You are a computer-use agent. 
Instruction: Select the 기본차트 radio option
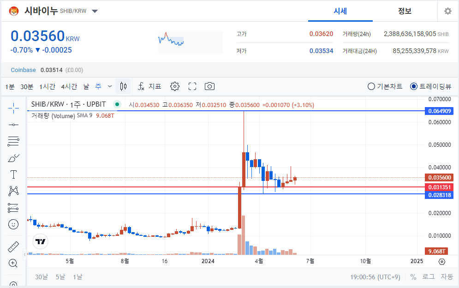coord(385,86)
